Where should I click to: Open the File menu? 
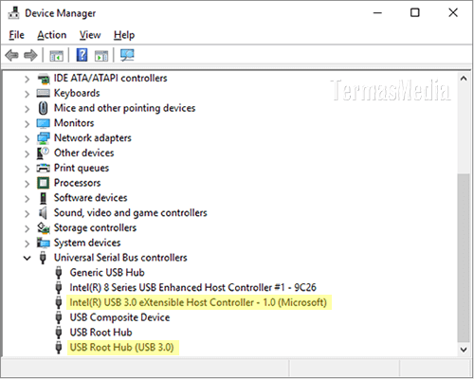point(16,35)
